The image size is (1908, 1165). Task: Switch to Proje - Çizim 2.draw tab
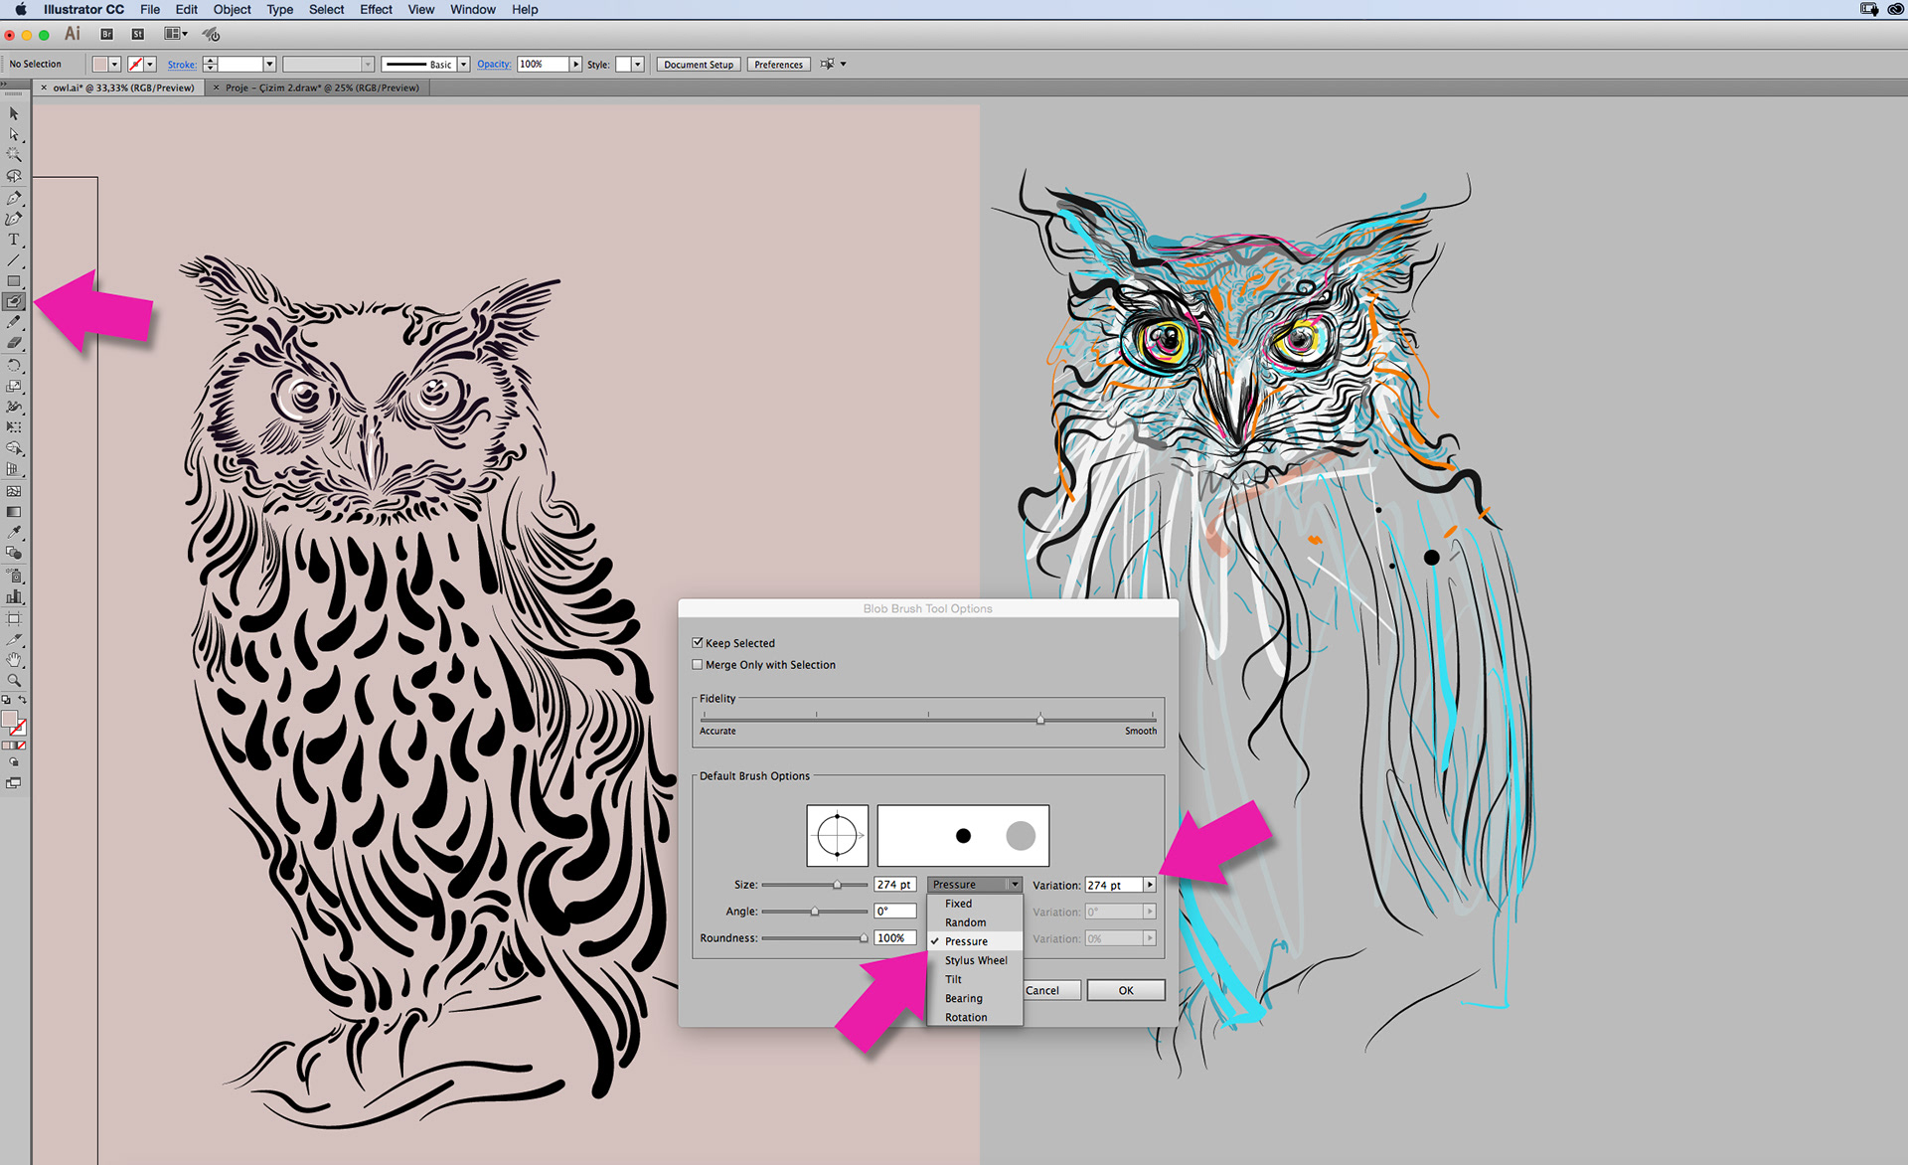(322, 87)
